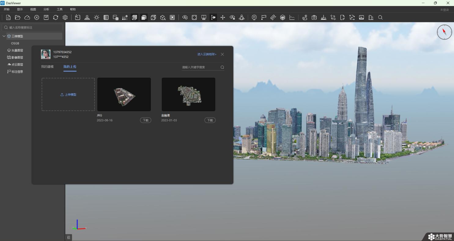The height and width of the screenshot is (241, 454).
Task: Focus the annotation name search box in the sidebar
Action: (32, 27)
